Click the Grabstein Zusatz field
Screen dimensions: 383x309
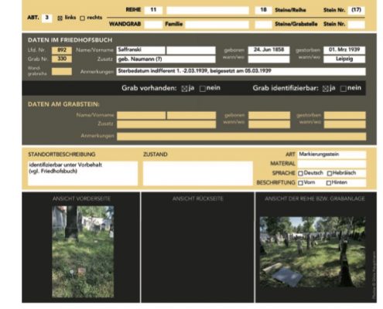(166, 124)
